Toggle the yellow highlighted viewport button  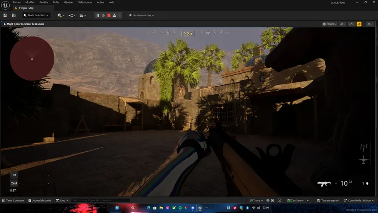(x=359, y=24)
